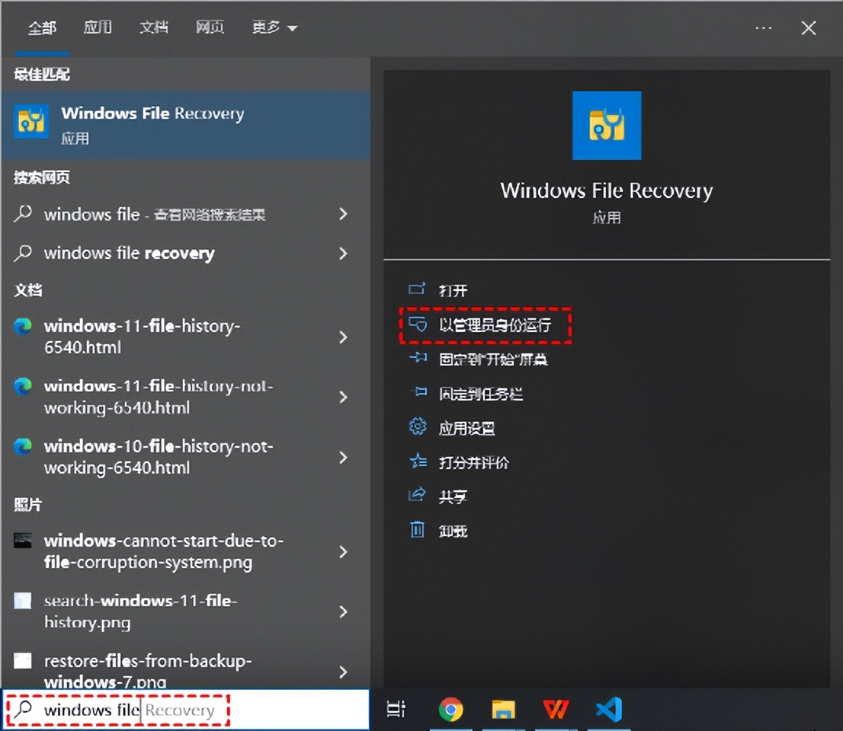The width and height of the screenshot is (843, 731).
Task: Open the ellipsis options menu
Action: click(x=763, y=27)
